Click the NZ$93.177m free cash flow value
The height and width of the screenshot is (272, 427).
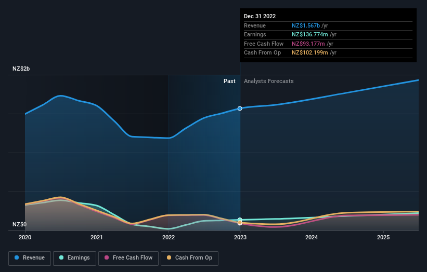[x=308, y=44]
